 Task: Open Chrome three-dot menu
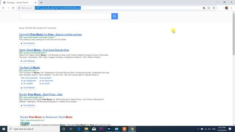point(232,8)
